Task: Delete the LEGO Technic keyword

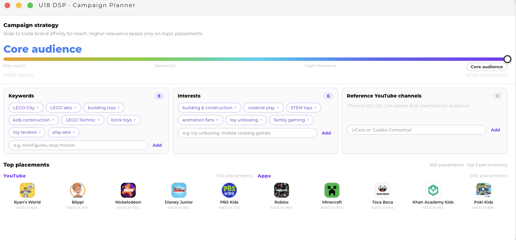Action: click(x=99, y=120)
